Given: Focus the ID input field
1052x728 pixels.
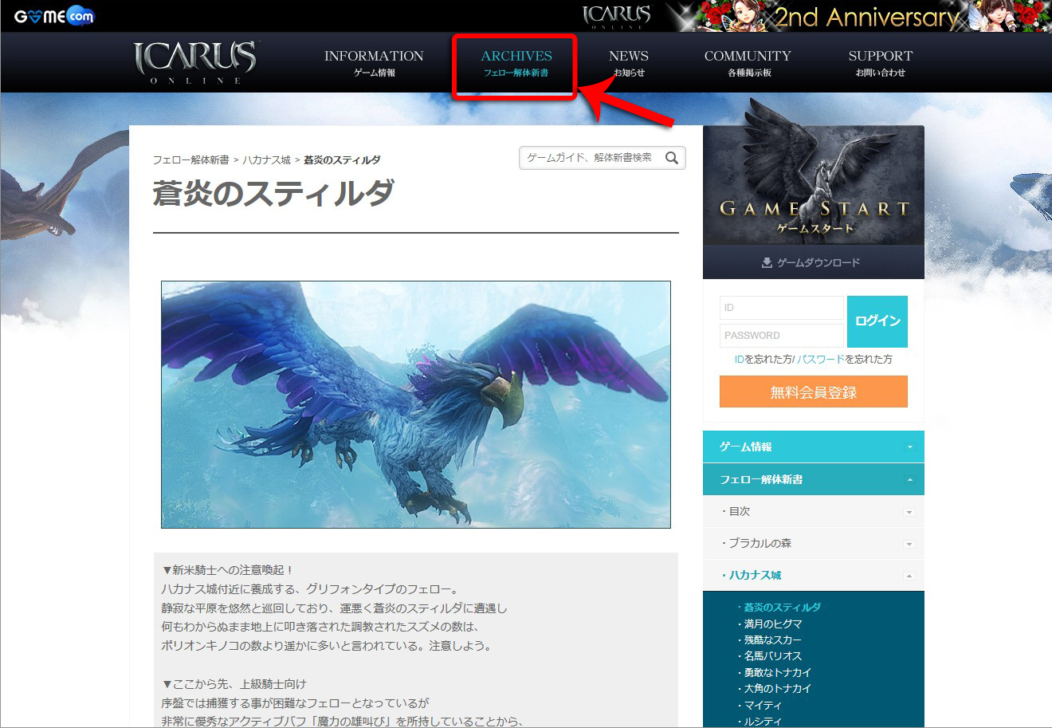Looking at the screenshot, I should coord(781,308).
